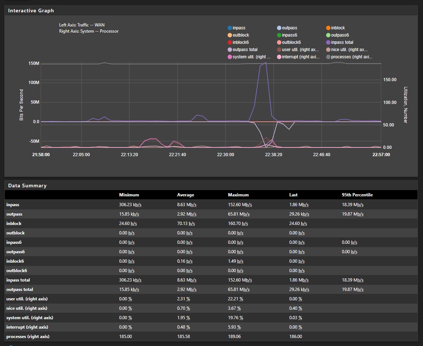Click the orange inblock legend circle
This screenshot has height=346, width=423.
pos(328,28)
